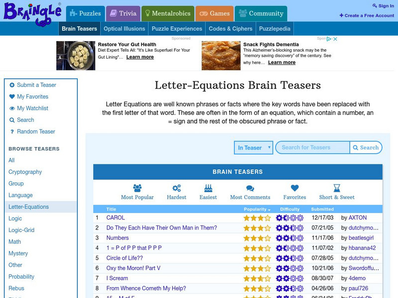Open the CAROL teaser
The height and width of the screenshot is (298, 398).
click(115, 218)
